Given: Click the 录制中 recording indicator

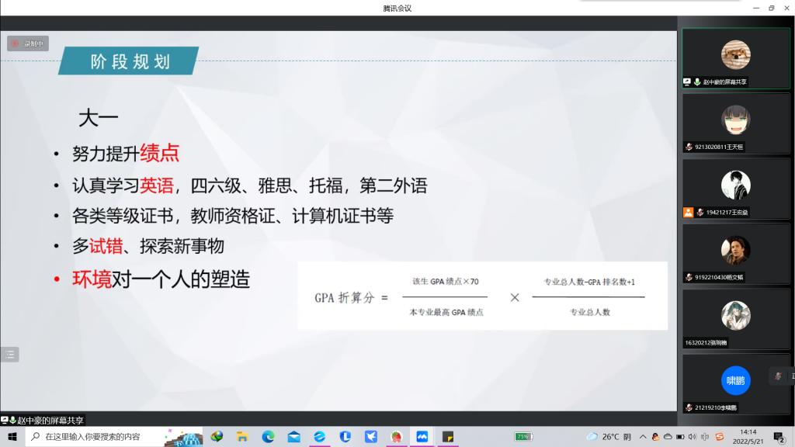Looking at the screenshot, I should [28, 43].
